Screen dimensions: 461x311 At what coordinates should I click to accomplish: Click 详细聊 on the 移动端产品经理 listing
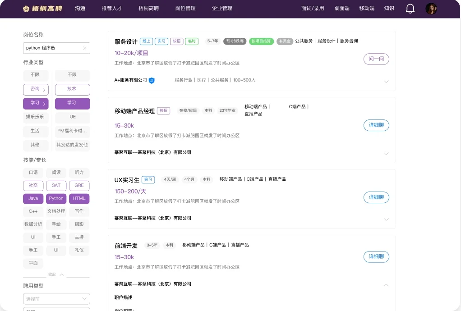[x=376, y=125]
